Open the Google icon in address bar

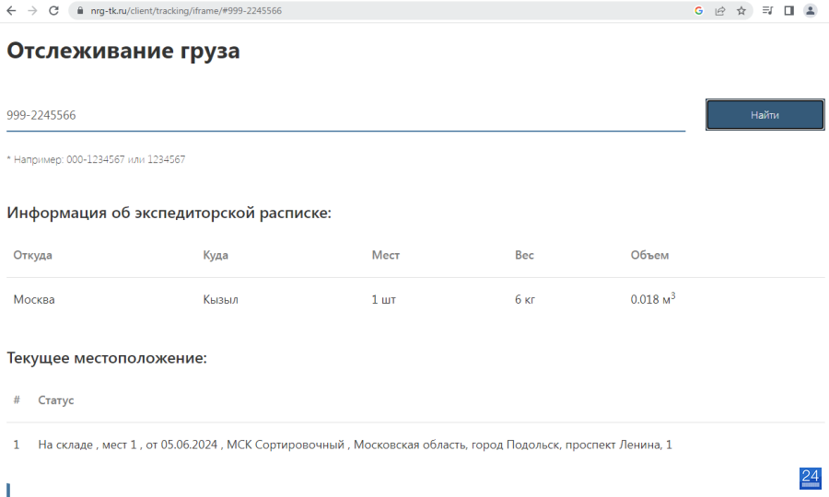click(x=698, y=10)
